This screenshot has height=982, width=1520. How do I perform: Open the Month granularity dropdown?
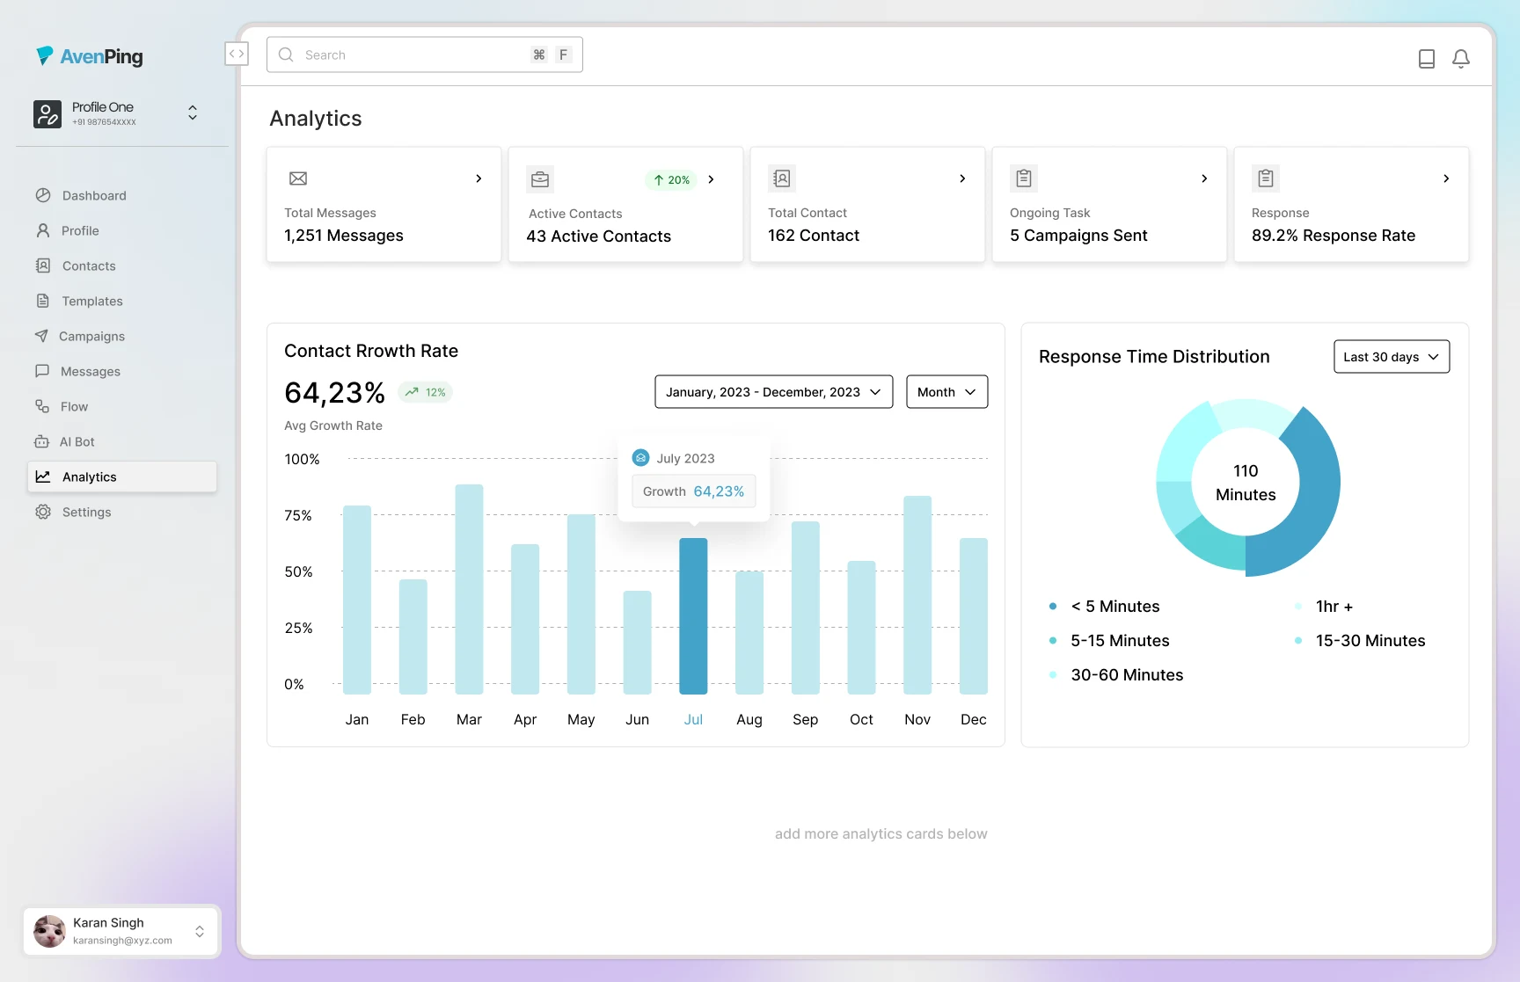pos(946,392)
